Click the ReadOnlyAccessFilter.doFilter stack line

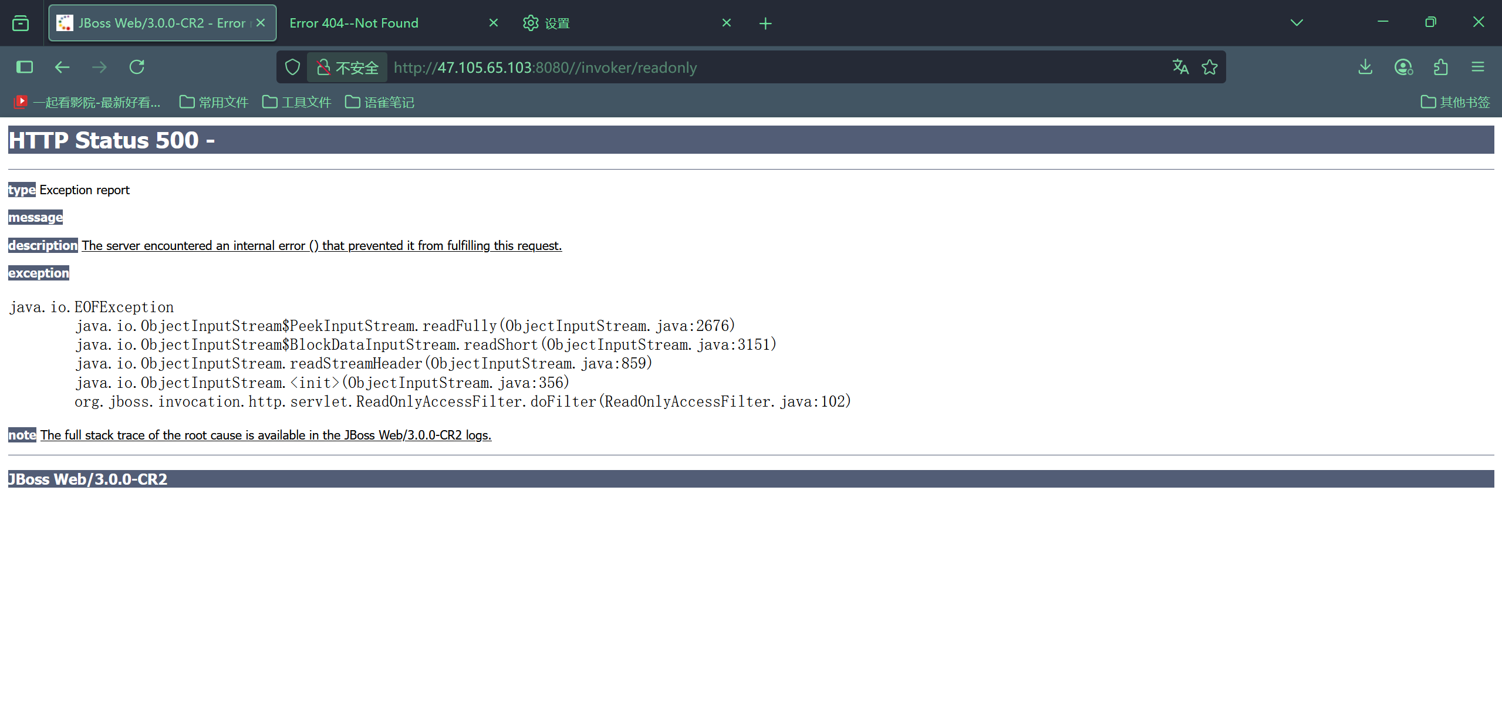click(x=463, y=401)
